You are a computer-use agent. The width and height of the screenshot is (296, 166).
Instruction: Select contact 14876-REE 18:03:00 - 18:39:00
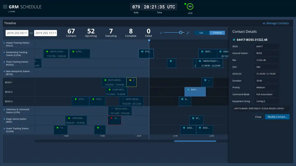tap(76, 120)
